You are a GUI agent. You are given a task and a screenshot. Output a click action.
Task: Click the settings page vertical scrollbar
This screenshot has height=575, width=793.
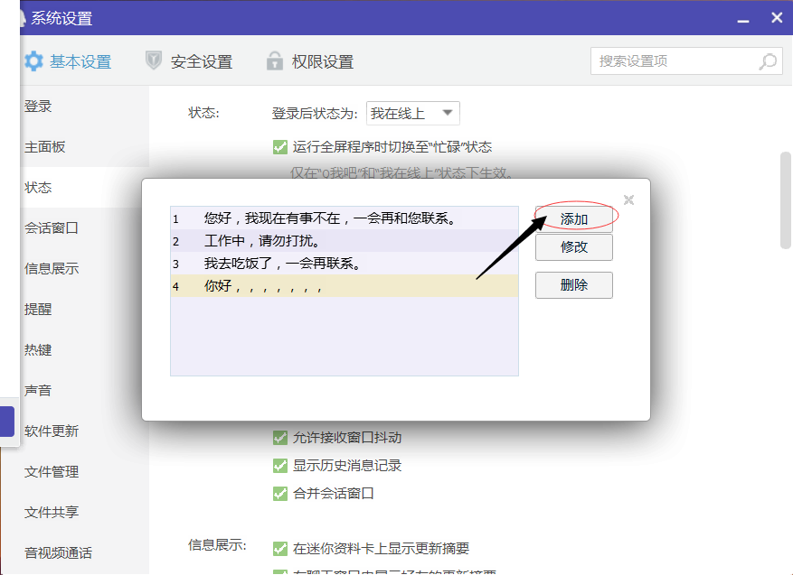(x=786, y=199)
